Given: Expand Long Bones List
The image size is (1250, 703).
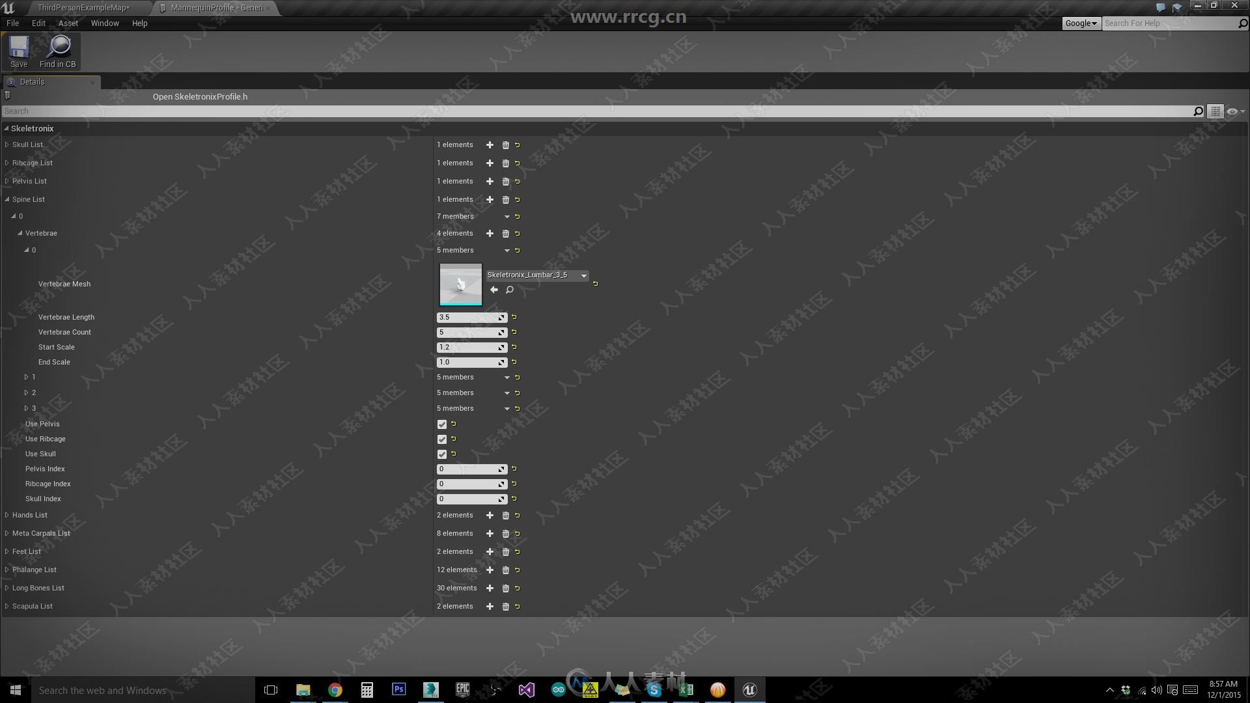Looking at the screenshot, I should coord(7,588).
